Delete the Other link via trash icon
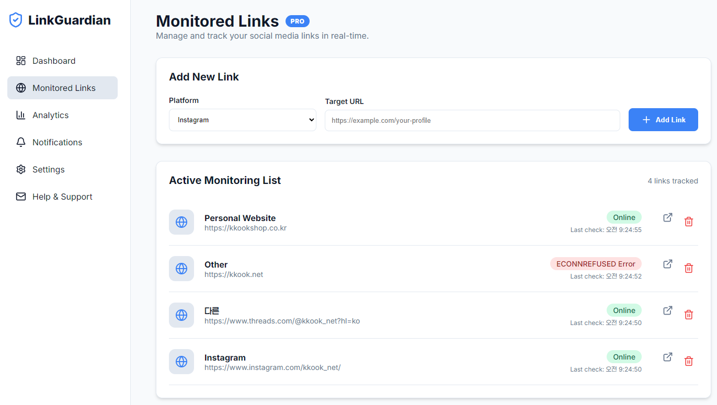Screen dimensions: 717x405 [689, 268]
